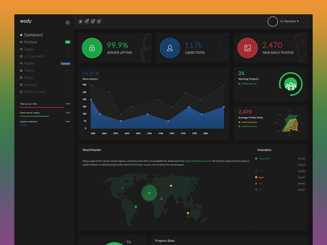Click the green team icon in Working Projects
327x245 pixels.
(x=291, y=84)
